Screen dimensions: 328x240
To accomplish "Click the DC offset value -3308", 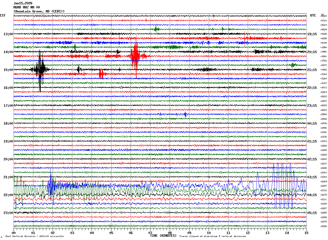I will (324, 74).
